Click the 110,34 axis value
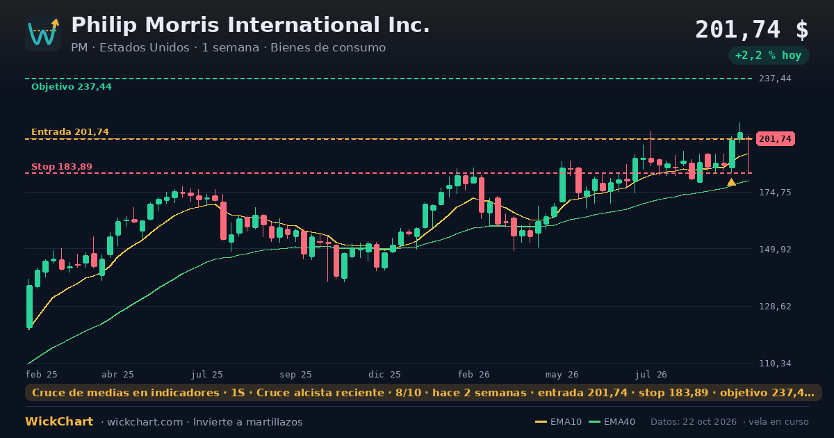The image size is (834, 438). click(775, 364)
